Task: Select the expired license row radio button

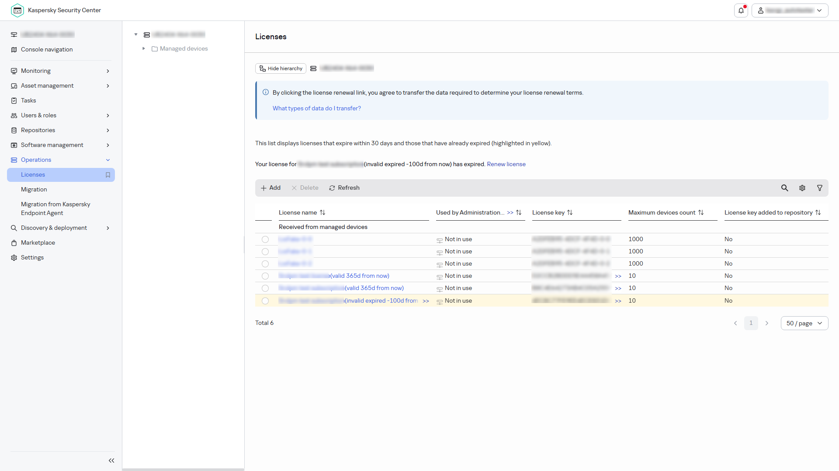Action: [265, 301]
